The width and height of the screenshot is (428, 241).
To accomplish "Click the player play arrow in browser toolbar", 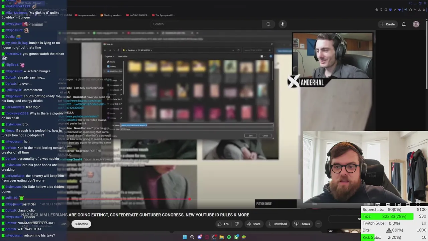I will (x=395, y=10).
